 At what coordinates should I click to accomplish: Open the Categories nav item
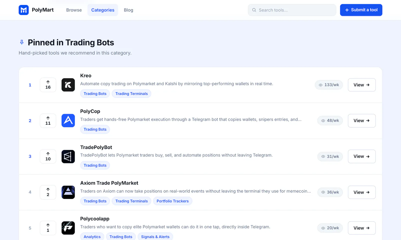tap(103, 10)
